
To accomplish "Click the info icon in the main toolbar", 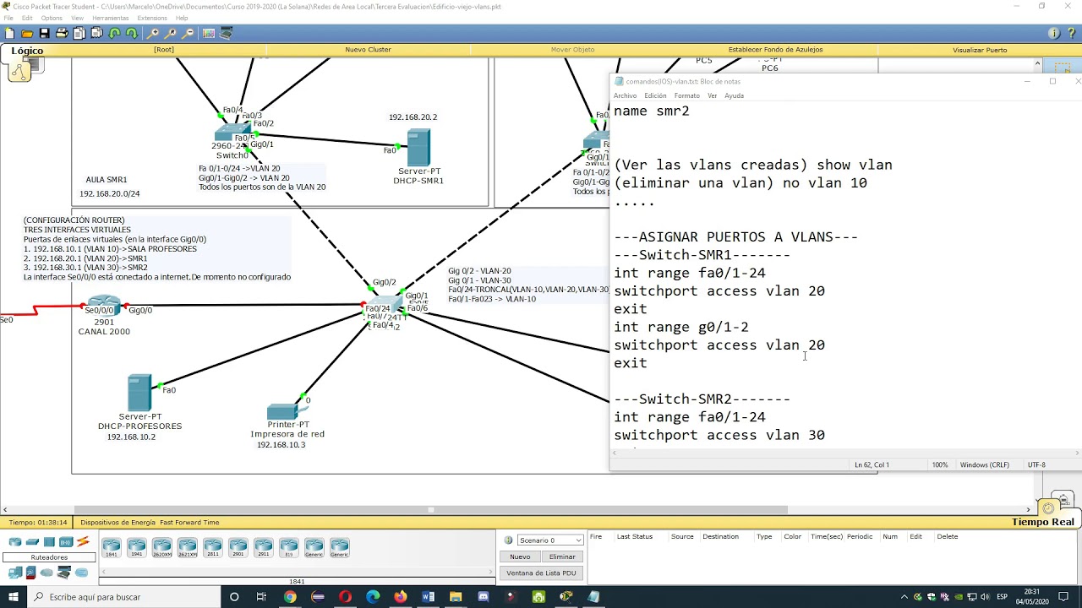I will tap(1054, 34).
